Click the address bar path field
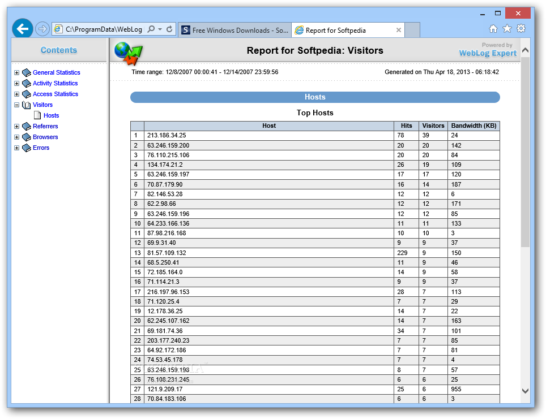This screenshot has width=546, height=419. [x=104, y=29]
